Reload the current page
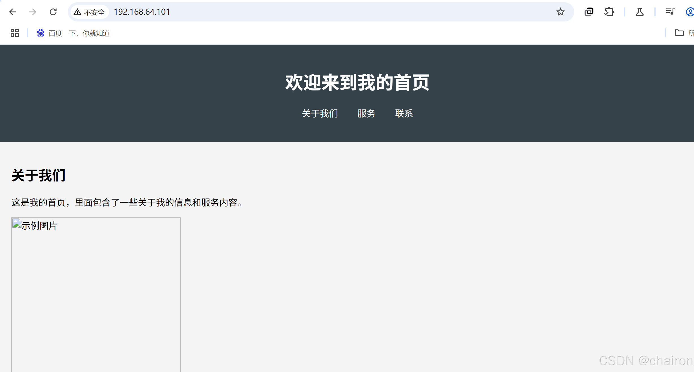This screenshot has height=372, width=694. (x=53, y=12)
